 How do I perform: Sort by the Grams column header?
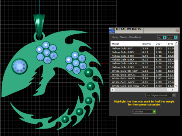click(x=147, y=44)
